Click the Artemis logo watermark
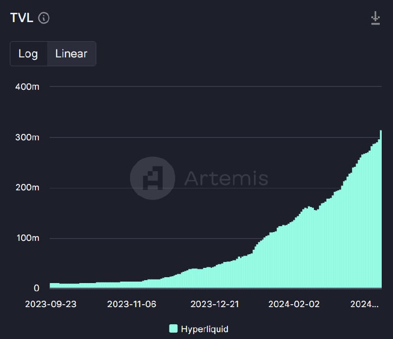 [152, 178]
